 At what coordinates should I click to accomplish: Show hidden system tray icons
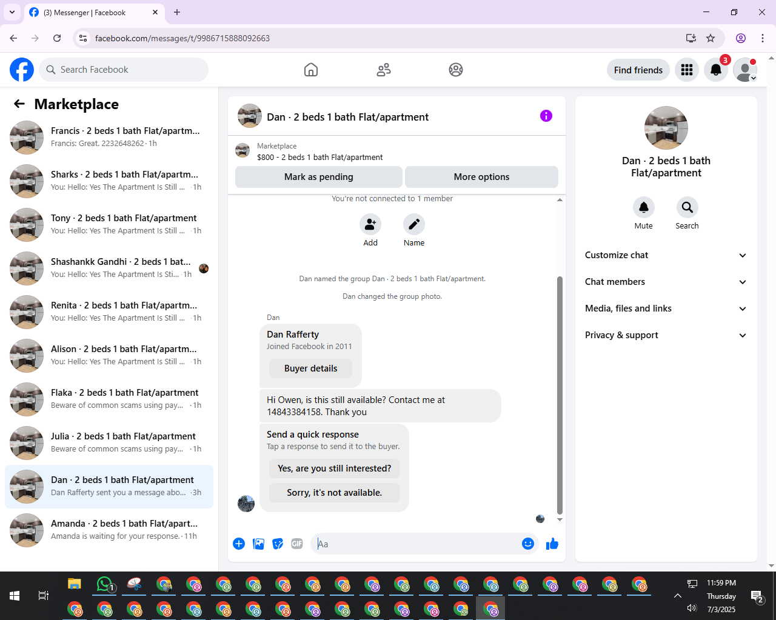coord(678,596)
